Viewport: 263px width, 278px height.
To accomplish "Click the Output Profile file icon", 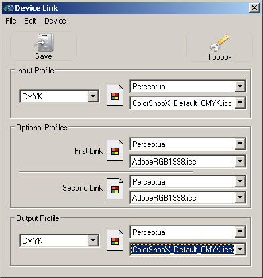I will 115,240.
